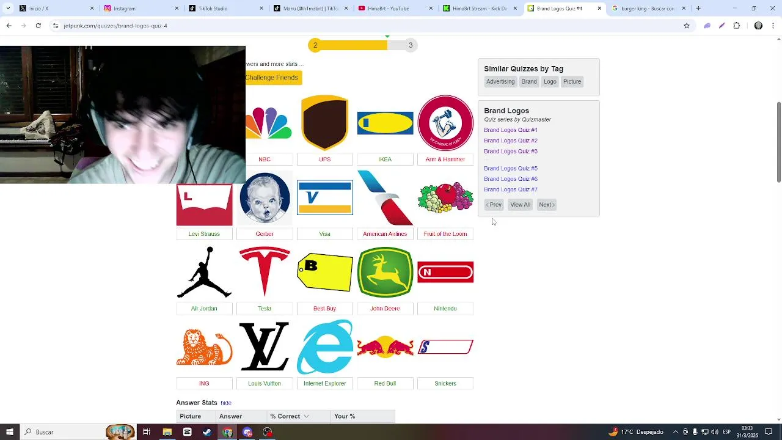The height and width of the screenshot is (440, 782).
Task: Click the page vertical scrollbar
Action: click(778, 142)
